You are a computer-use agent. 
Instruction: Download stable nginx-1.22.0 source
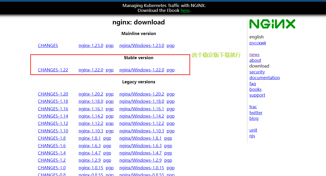point(91,70)
